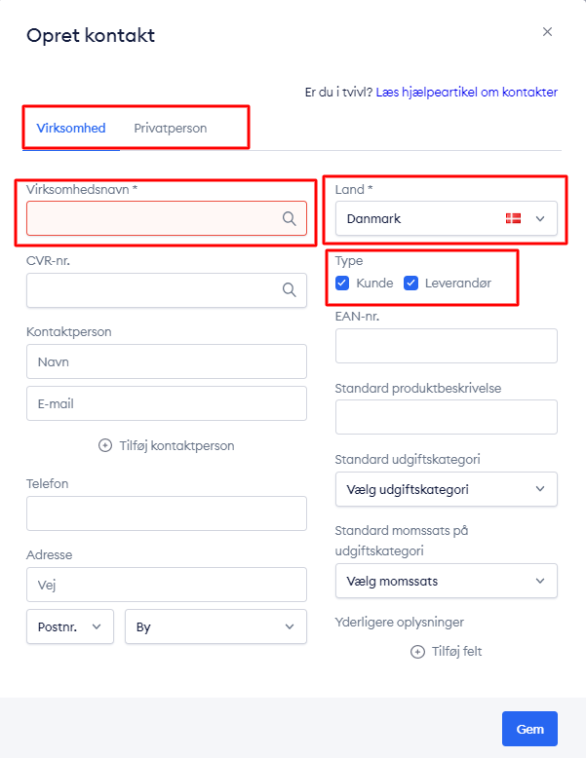The width and height of the screenshot is (586, 758).
Task: Select the Virksomhed tab
Action: [x=71, y=128]
